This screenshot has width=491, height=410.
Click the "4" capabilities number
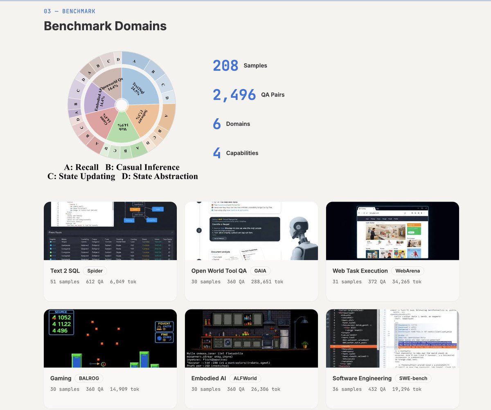217,153
